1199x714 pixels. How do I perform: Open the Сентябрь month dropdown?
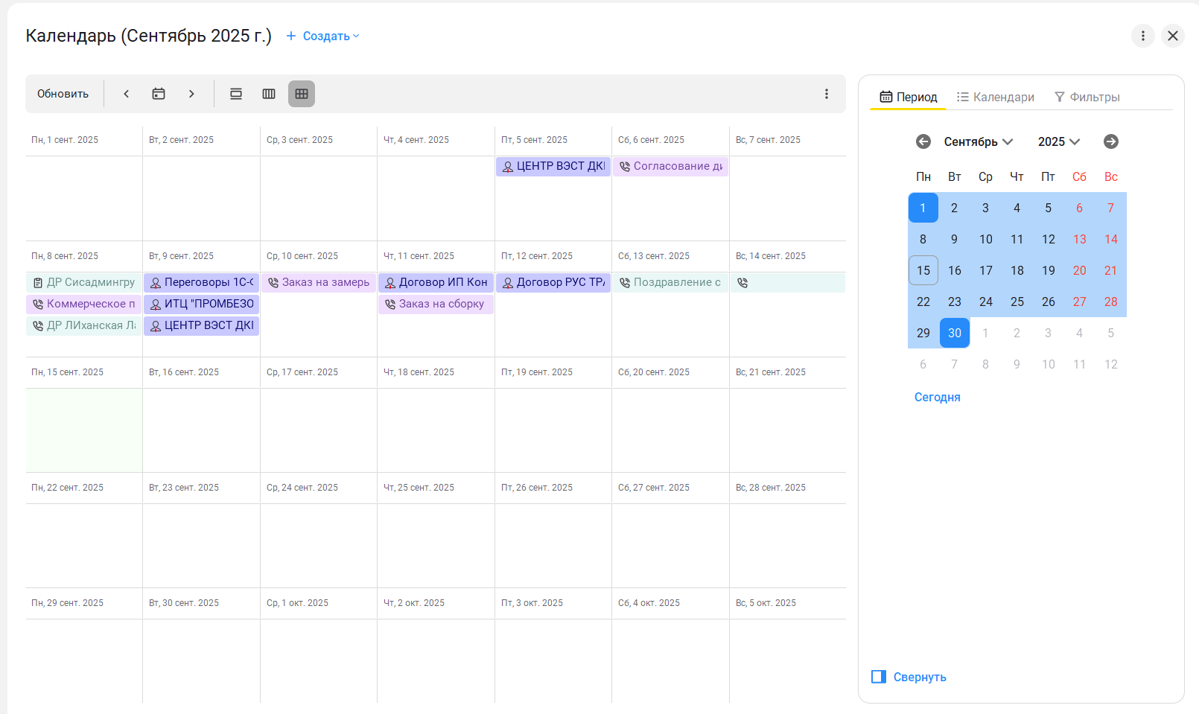(978, 141)
